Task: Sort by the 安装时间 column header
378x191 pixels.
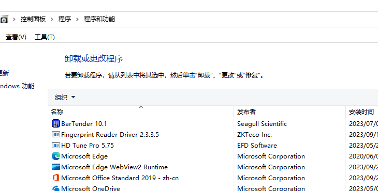Action: (x=361, y=112)
